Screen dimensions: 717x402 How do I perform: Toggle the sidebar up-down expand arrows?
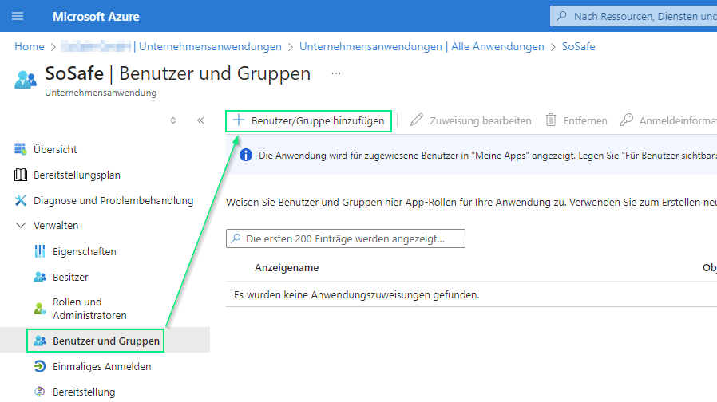[x=173, y=120]
